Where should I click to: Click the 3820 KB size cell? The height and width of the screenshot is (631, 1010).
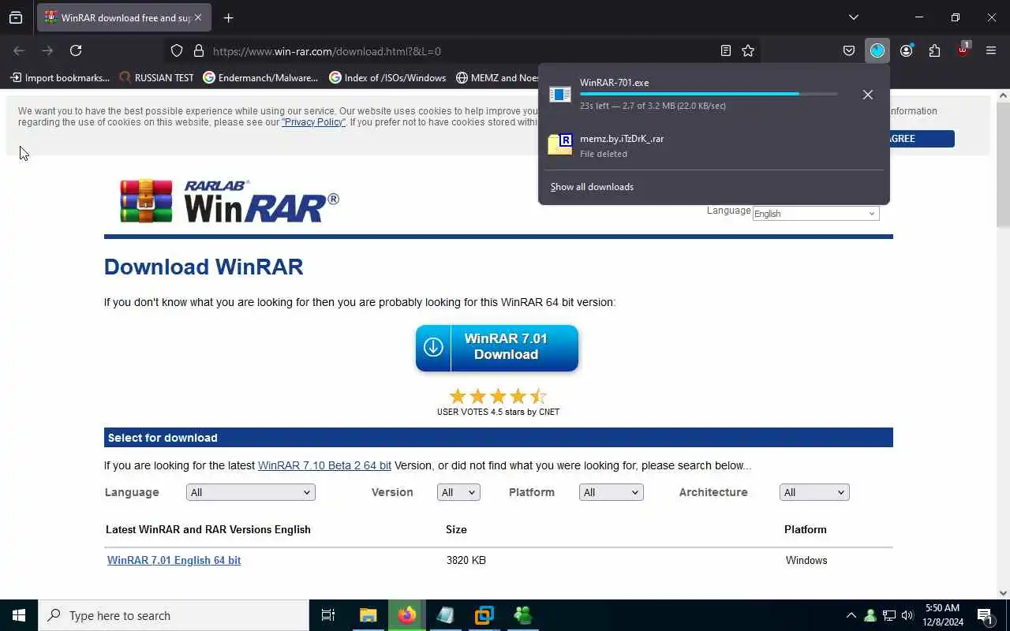pyautogui.click(x=466, y=560)
